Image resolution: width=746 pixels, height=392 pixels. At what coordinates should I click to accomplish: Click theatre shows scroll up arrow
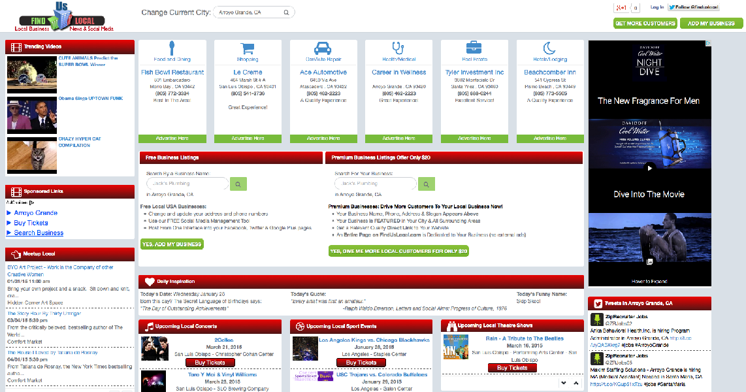576,383
